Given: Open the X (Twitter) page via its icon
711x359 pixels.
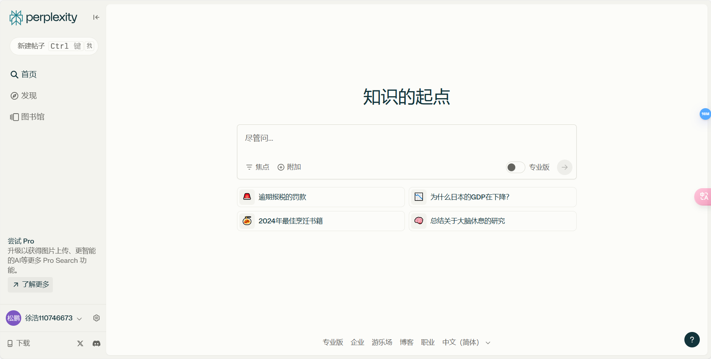Looking at the screenshot, I should [x=80, y=343].
